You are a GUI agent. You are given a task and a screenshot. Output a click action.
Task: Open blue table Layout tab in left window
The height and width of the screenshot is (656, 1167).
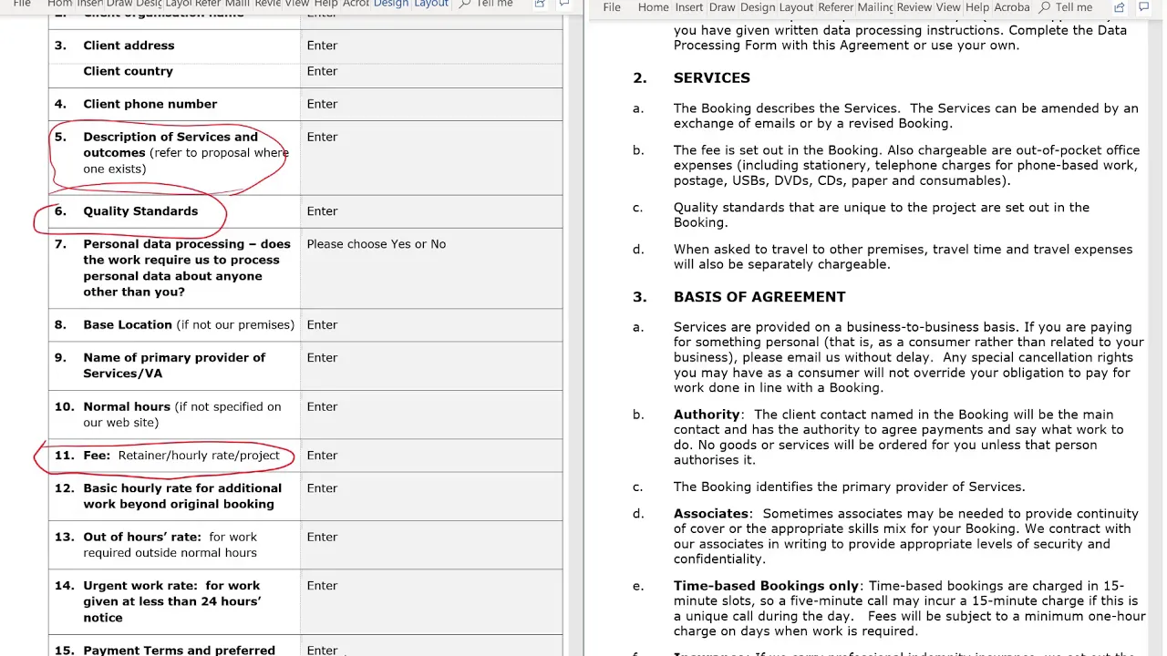pyautogui.click(x=431, y=5)
